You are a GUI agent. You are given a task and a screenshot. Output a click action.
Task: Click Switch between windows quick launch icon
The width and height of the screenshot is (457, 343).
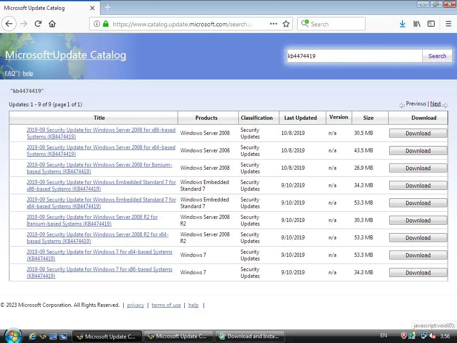(63, 336)
